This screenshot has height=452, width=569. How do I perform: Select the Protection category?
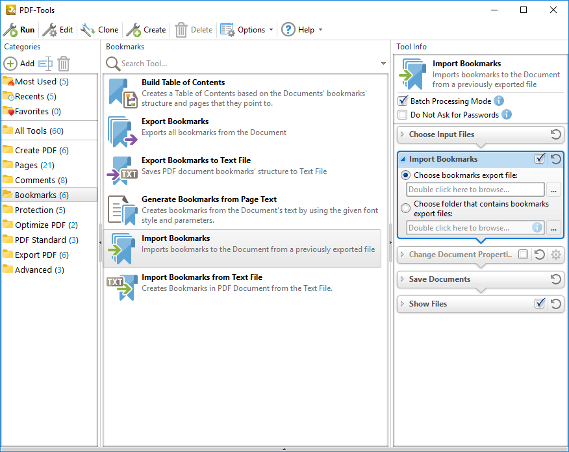[x=49, y=210]
